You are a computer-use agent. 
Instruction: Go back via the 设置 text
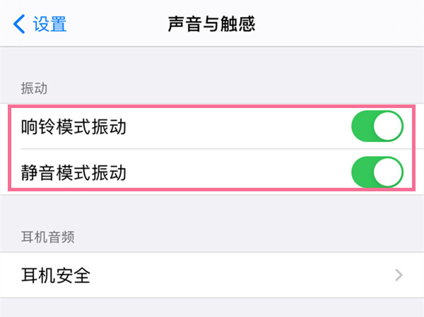point(50,24)
